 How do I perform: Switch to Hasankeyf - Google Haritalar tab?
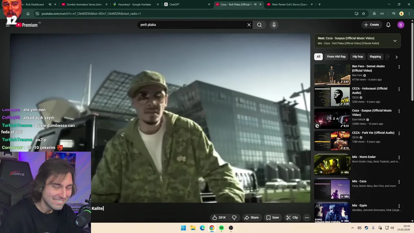[136, 5]
